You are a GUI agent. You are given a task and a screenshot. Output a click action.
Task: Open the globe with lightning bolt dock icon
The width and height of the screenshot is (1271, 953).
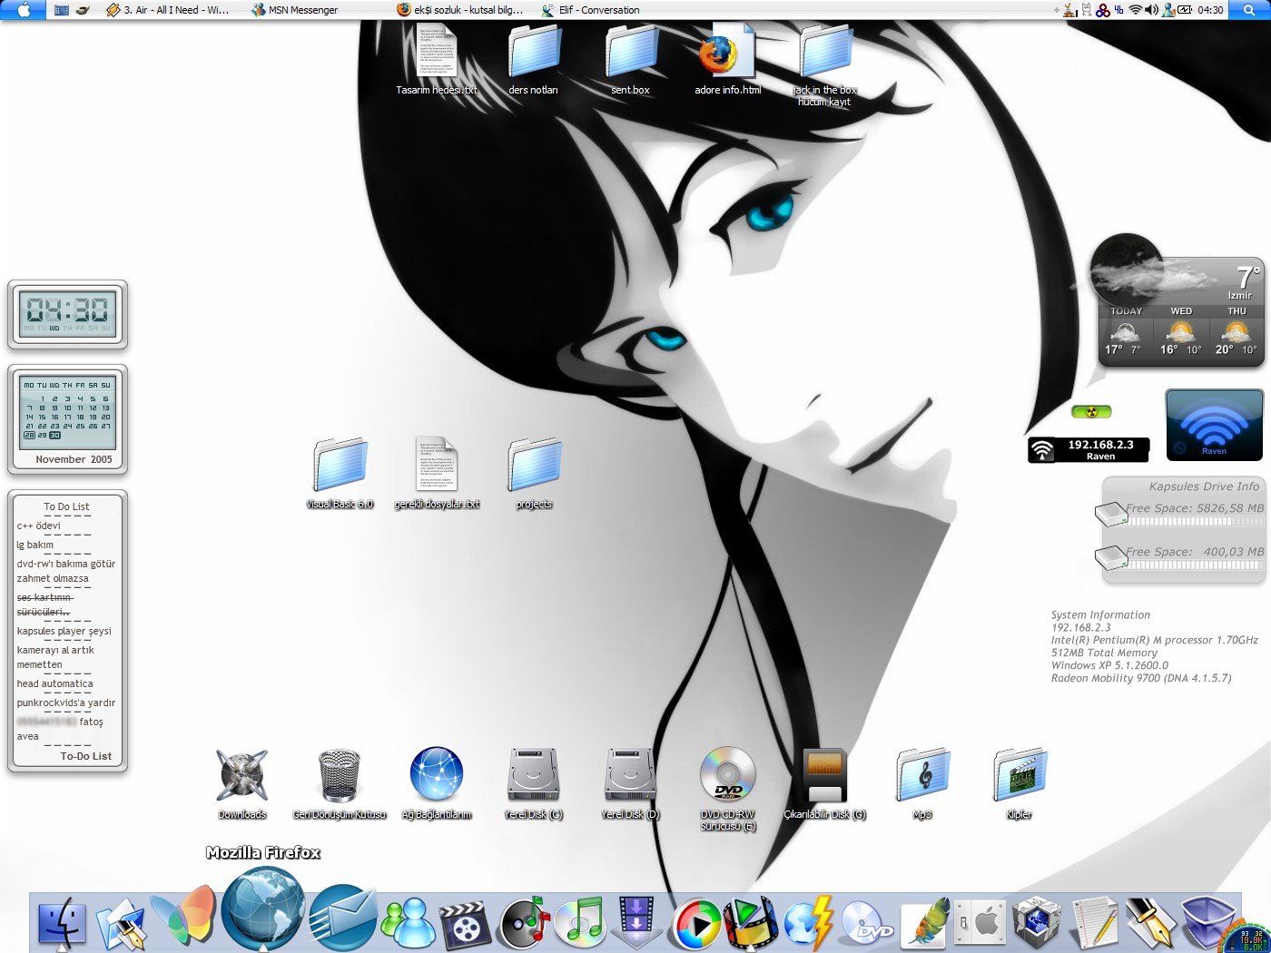[810, 923]
